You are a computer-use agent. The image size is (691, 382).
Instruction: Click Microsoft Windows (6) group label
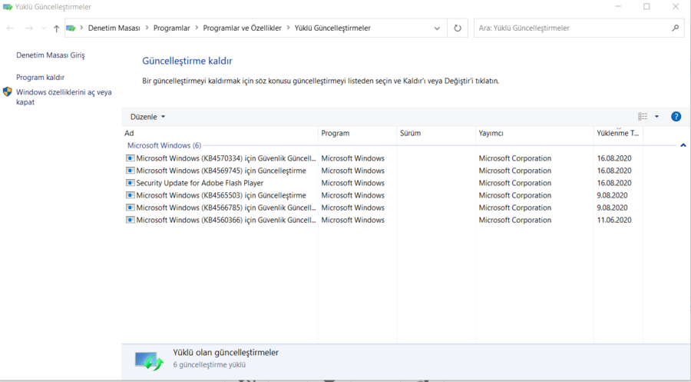[164, 145]
